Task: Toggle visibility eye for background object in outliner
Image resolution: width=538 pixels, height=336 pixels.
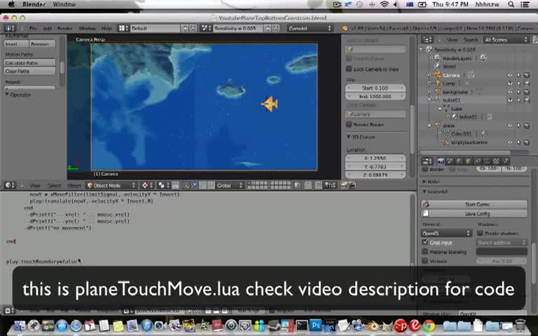Action: (510, 92)
